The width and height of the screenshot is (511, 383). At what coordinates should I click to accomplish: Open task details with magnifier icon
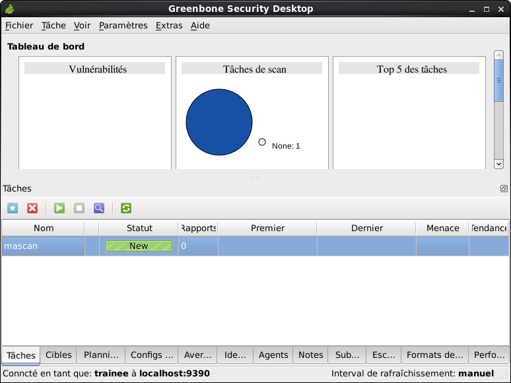pos(99,208)
